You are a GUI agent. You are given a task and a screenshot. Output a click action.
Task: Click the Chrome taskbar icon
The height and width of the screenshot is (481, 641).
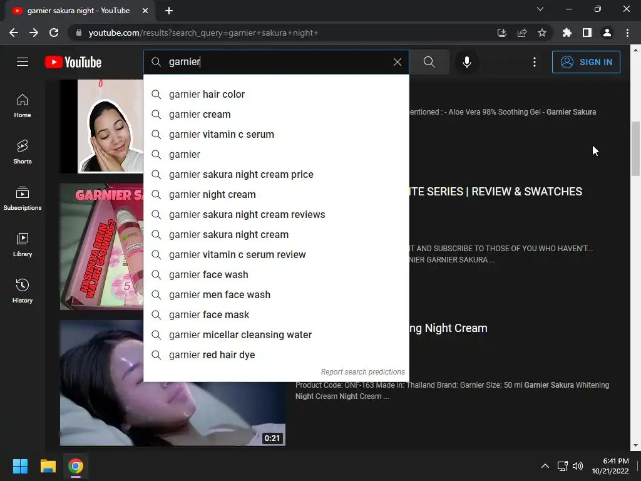[76, 466]
